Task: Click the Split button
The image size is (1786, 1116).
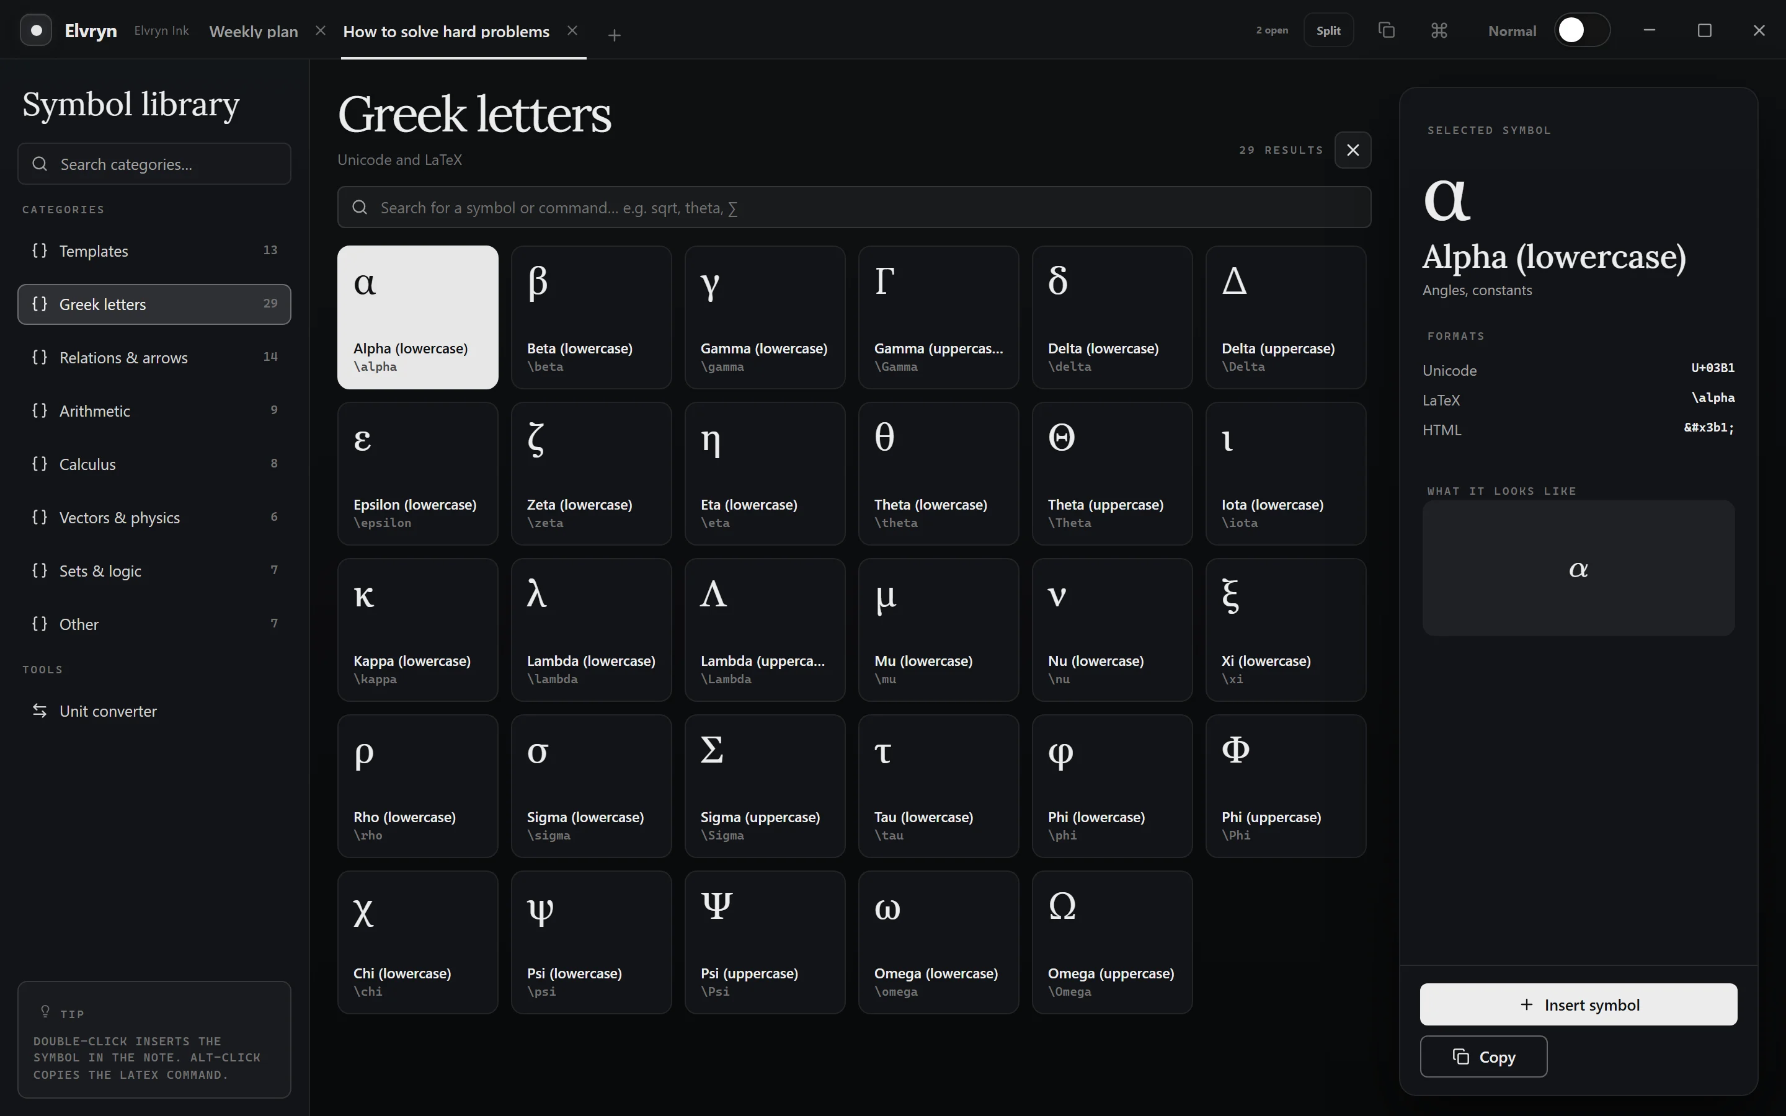Action: click(1328, 30)
